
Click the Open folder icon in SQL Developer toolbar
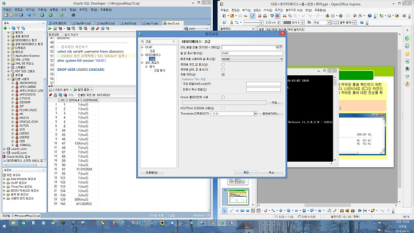pyautogui.click(x=11, y=15)
